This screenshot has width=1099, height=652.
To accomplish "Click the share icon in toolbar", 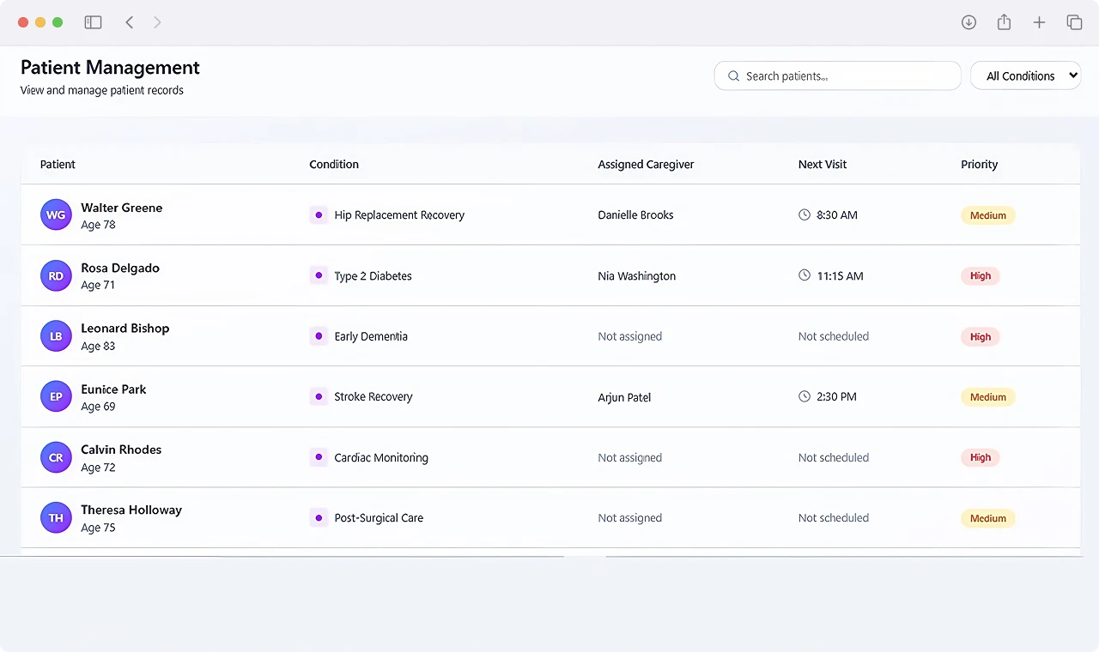I will (1004, 22).
